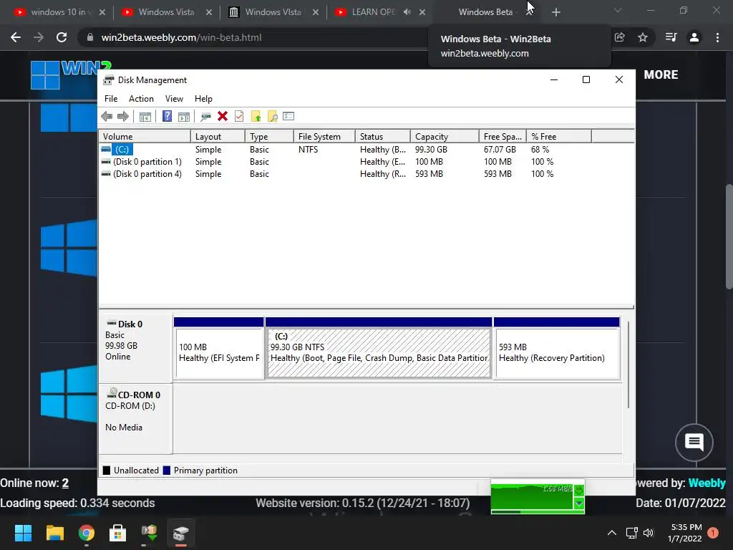The image size is (733, 550).
Task: Click the checklist Settings toolbar icon
Action: coord(288,117)
